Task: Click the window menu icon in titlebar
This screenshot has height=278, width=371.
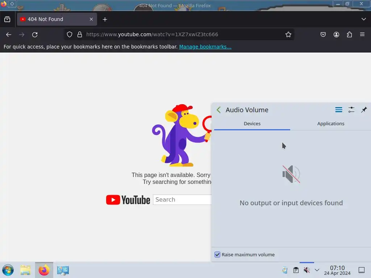Action: click(4, 4)
